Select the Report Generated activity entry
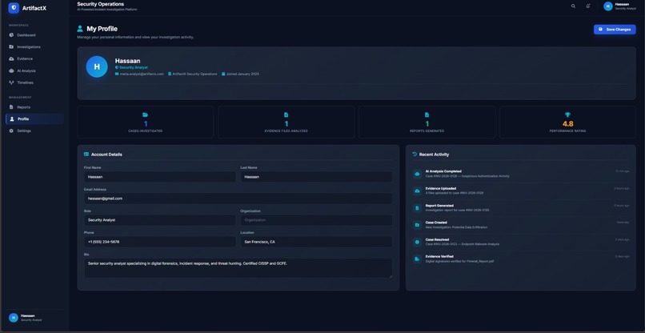 [521, 208]
